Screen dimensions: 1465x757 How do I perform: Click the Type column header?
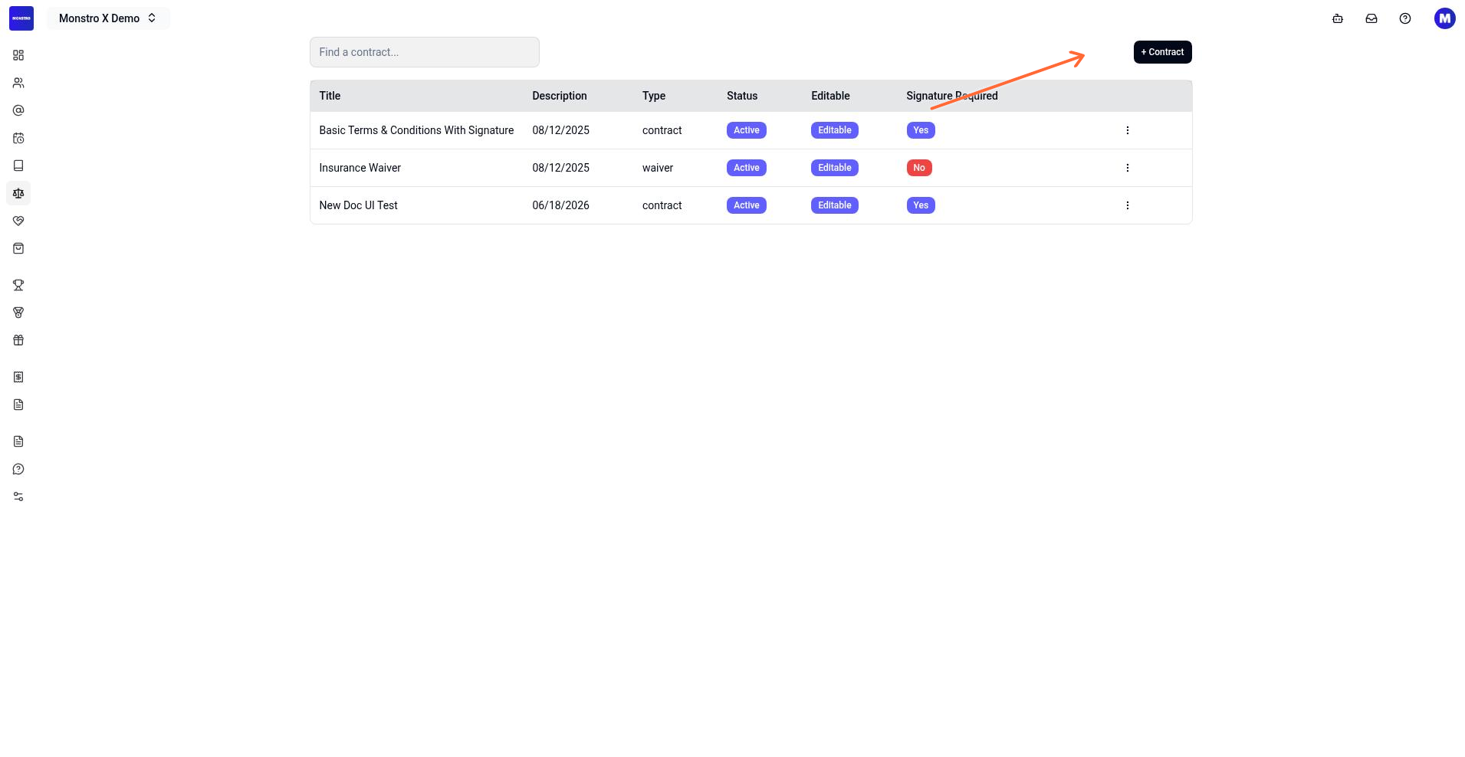click(654, 96)
